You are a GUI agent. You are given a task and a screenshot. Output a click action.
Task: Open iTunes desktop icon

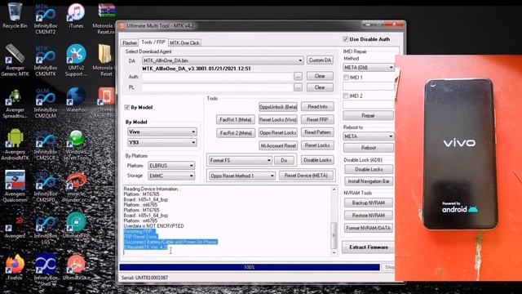point(76,16)
